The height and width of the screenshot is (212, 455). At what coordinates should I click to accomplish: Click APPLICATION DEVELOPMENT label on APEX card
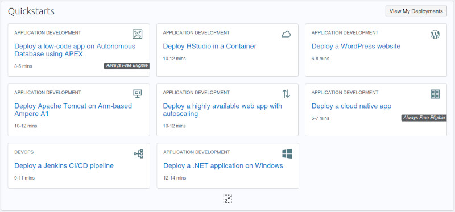[48, 33]
